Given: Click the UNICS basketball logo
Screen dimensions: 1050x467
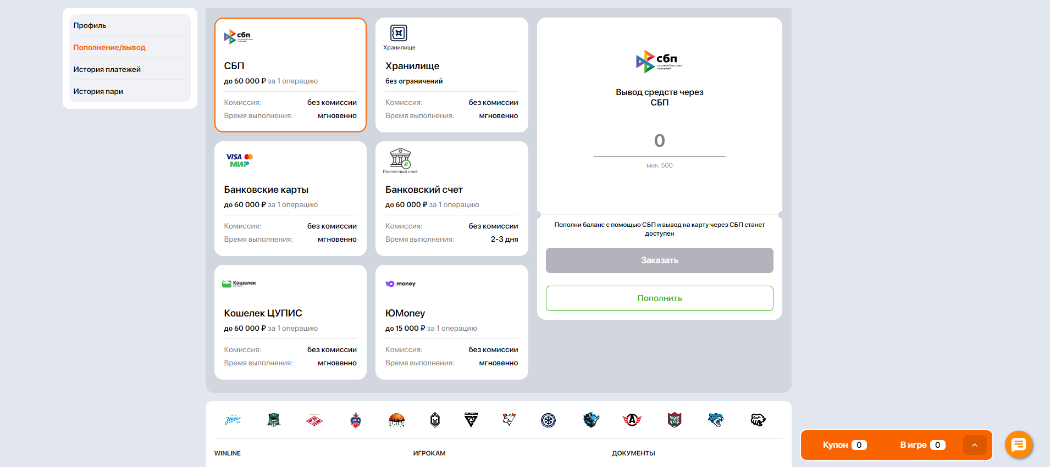Looking at the screenshot, I should pos(396,420).
